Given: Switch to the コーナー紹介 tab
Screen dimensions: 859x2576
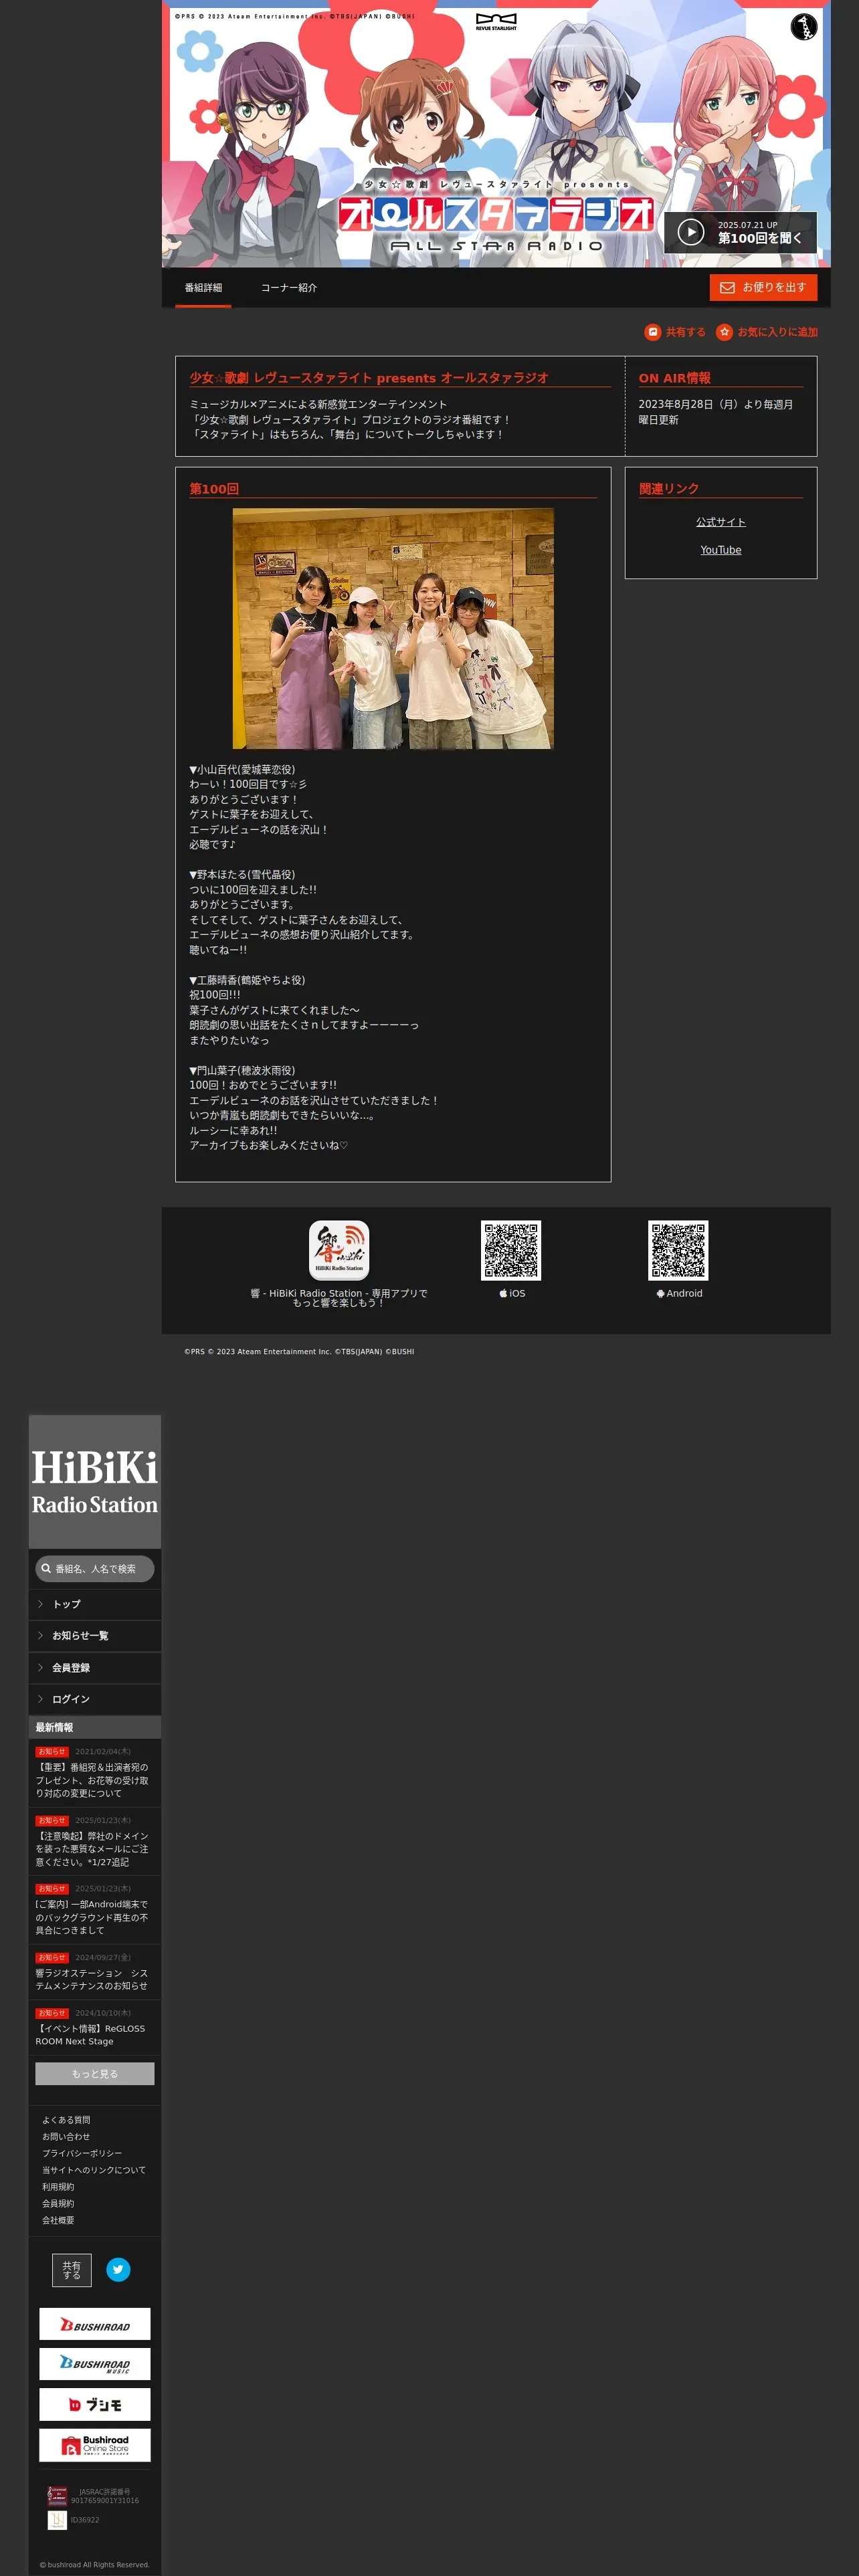Looking at the screenshot, I should pos(289,288).
